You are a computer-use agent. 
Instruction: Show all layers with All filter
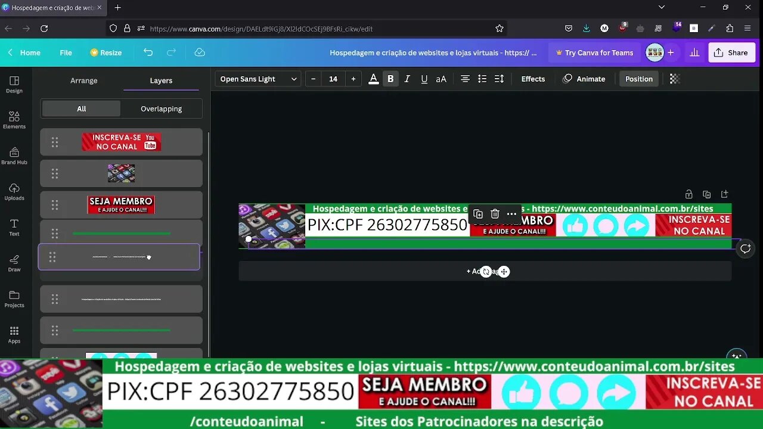(81, 108)
